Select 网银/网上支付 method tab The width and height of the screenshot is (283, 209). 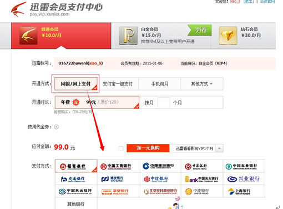click(x=76, y=84)
